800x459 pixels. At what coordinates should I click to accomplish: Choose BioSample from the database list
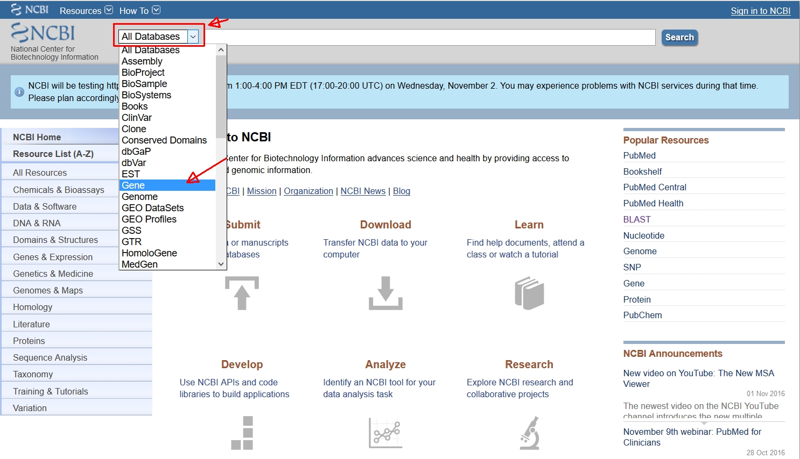tap(167, 84)
